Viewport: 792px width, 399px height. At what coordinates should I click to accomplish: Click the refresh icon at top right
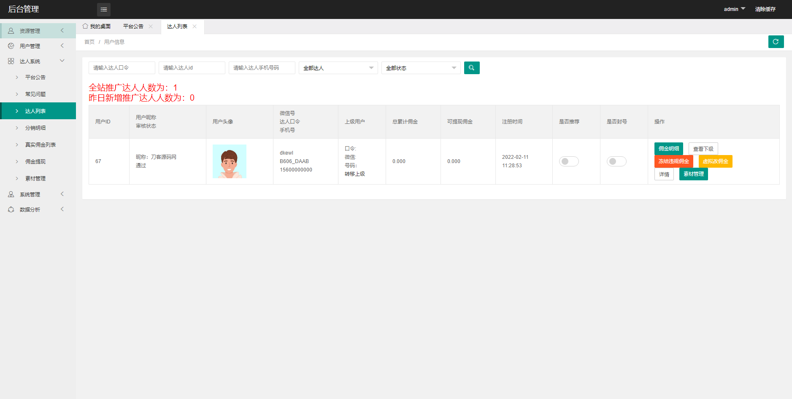coord(776,41)
